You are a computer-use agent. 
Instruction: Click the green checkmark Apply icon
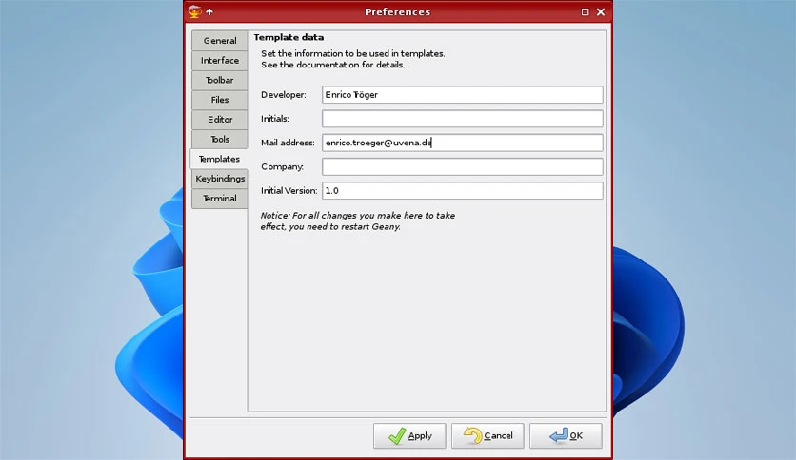pos(397,435)
